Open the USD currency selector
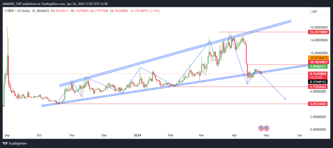This screenshot has height=148, width=333. 319,11
